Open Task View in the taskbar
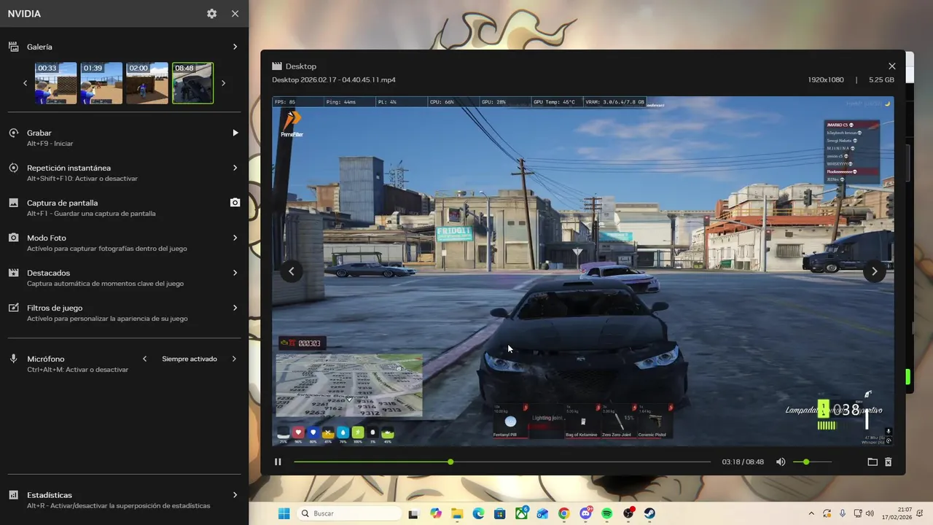933x525 pixels. pyautogui.click(x=413, y=513)
